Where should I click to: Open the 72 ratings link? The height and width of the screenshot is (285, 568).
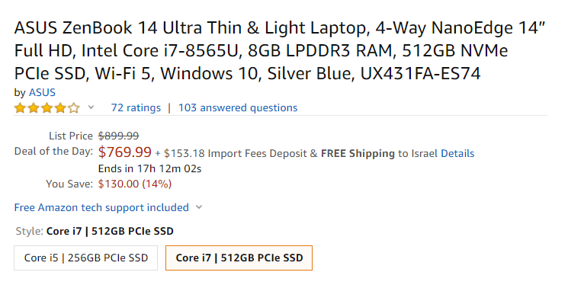point(136,107)
